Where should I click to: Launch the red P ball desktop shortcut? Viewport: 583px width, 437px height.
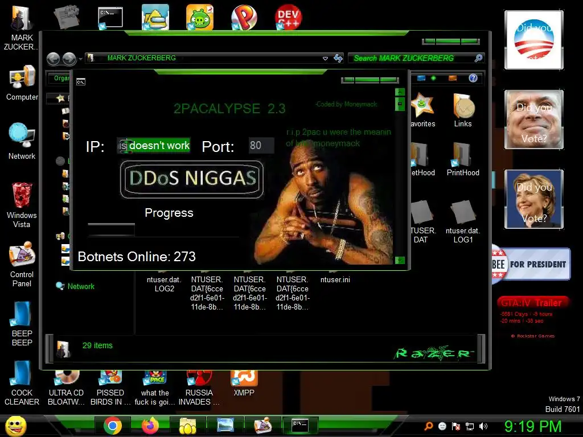(244, 17)
